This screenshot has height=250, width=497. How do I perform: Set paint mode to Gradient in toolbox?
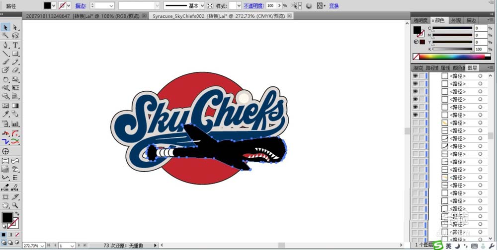click(10, 235)
